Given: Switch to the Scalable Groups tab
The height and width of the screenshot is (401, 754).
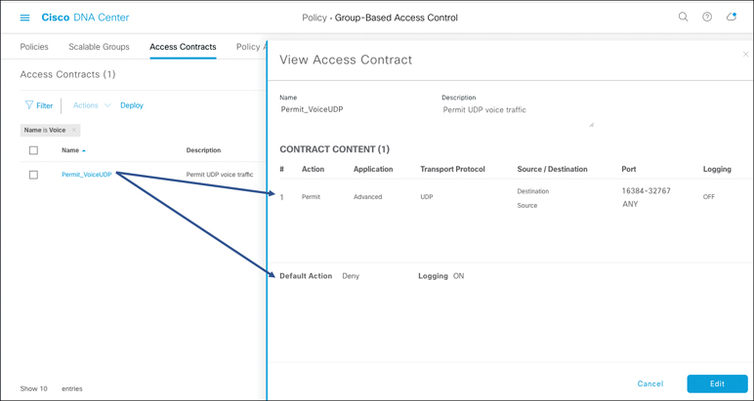Looking at the screenshot, I should (x=99, y=47).
